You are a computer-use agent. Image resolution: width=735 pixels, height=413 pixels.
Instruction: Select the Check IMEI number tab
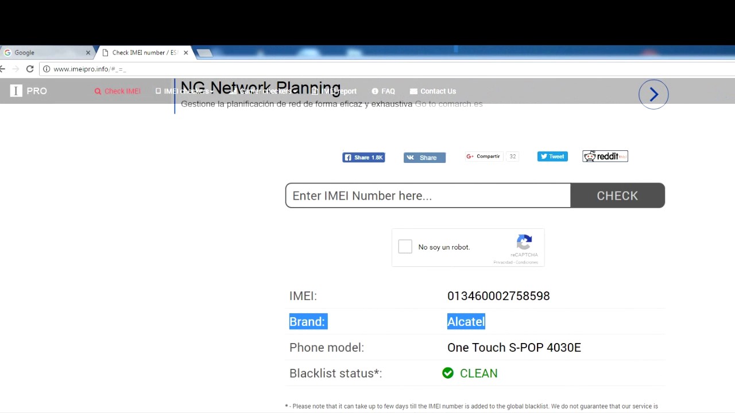(x=144, y=52)
